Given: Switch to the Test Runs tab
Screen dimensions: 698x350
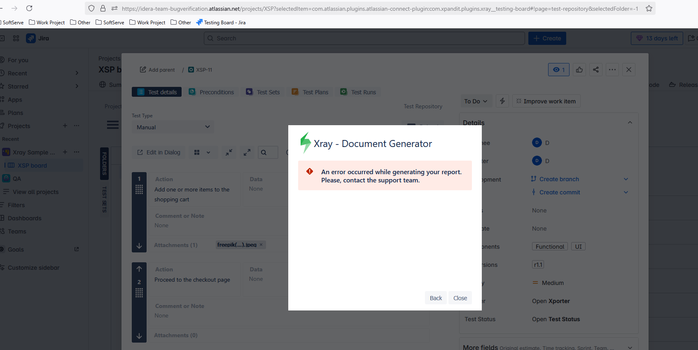Looking at the screenshot, I should pyautogui.click(x=358, y=92).
